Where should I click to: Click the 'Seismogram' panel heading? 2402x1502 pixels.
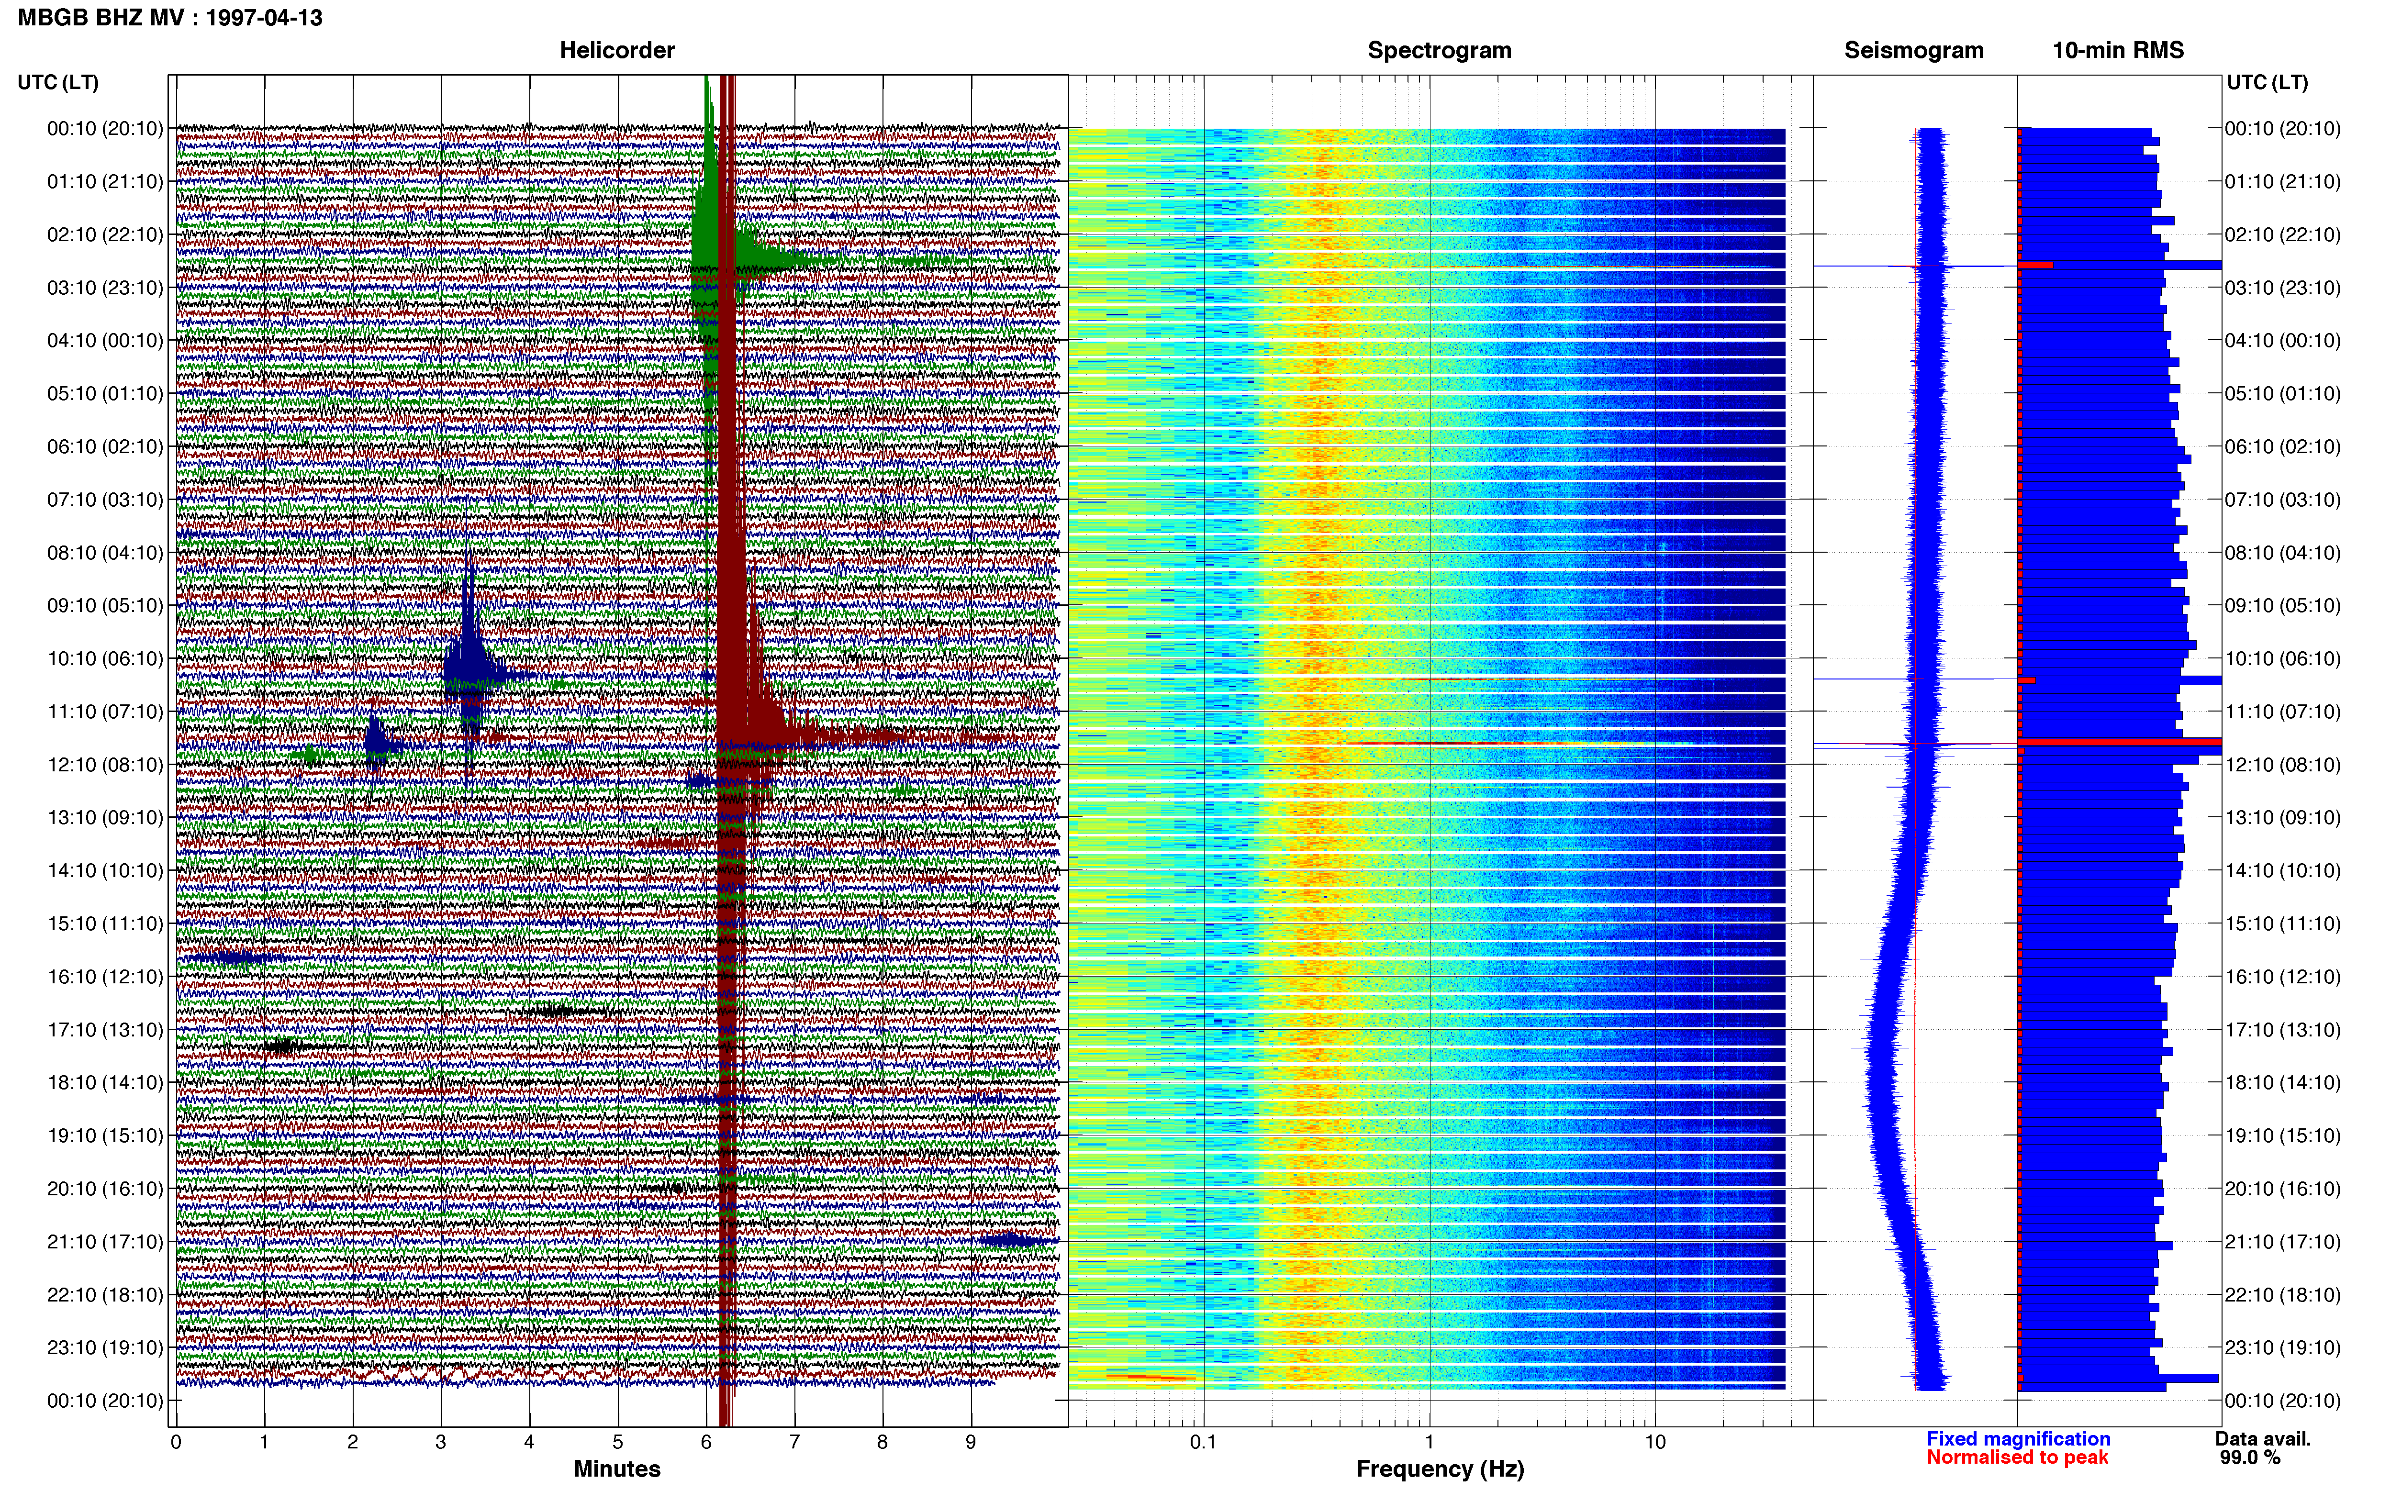(1913, 51)
